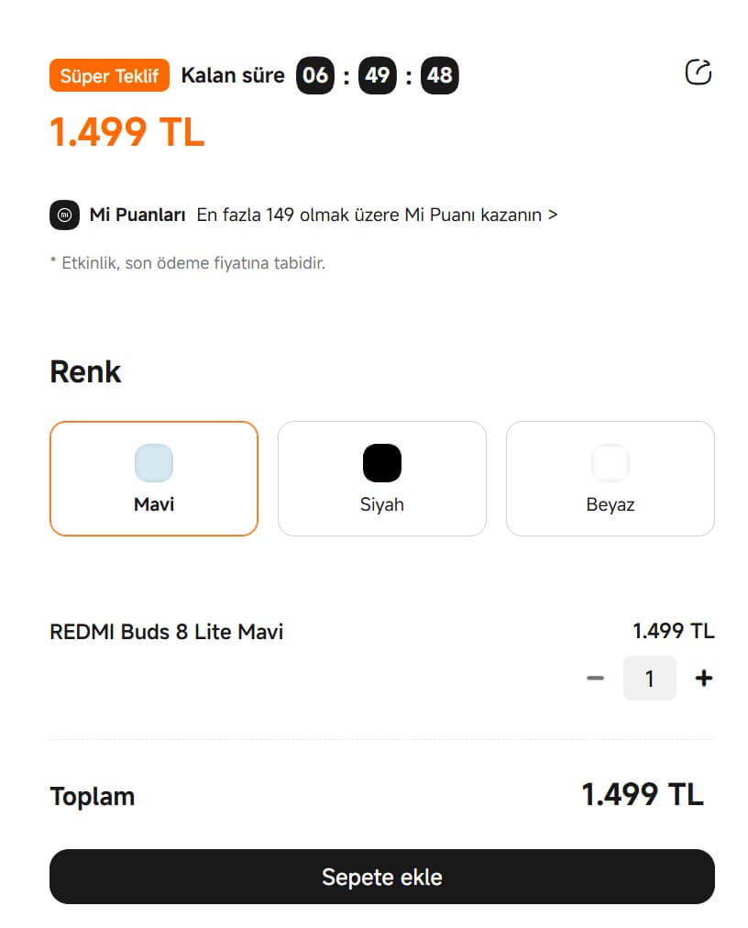Click the hours countdown box showing 06
Screen dimensions: 748x928
click(x=314, y=75)
